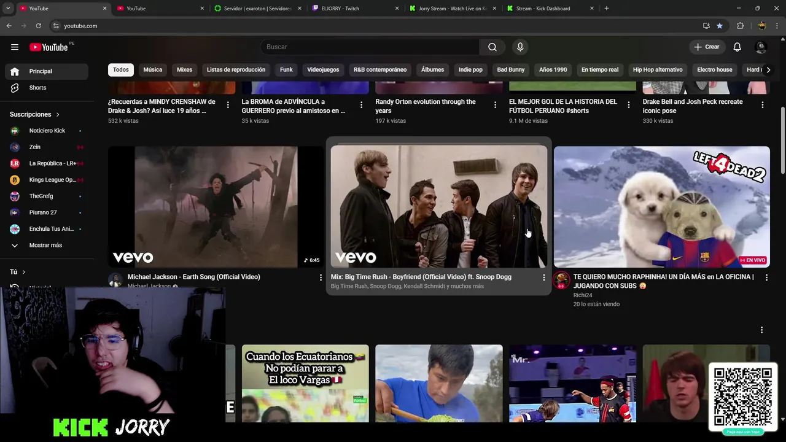Open options for Earth Song video

point(321,277)
